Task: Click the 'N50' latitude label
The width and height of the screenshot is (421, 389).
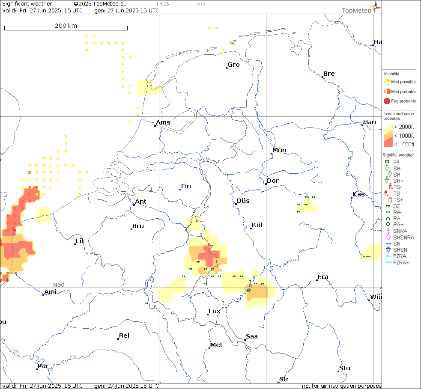Action: tap(59, 285)
